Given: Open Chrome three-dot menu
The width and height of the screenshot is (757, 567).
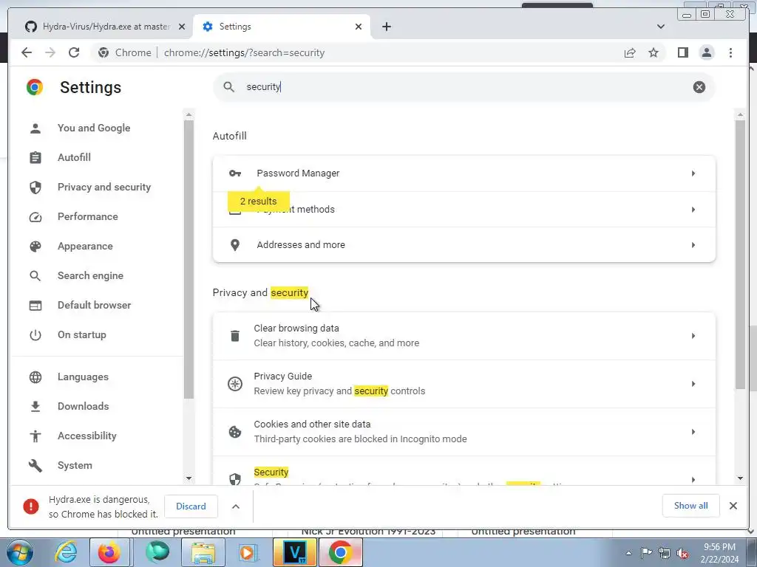Looking at the screenshot, I should [730, 52].
